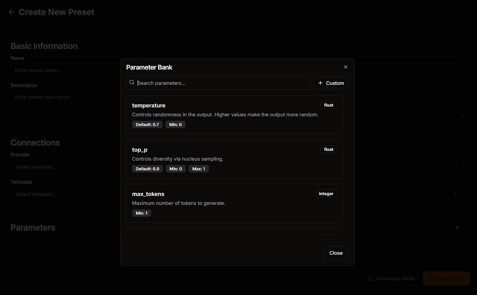This screenshot has height=295, width=477.
Task: Click the plus icon in the Parameters section
Action: [x=457, y=227]
